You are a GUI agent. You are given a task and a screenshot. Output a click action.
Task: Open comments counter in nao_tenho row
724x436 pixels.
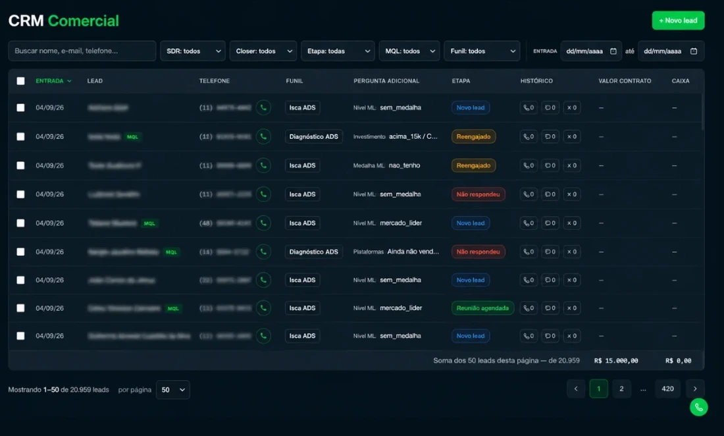(550, 165)
